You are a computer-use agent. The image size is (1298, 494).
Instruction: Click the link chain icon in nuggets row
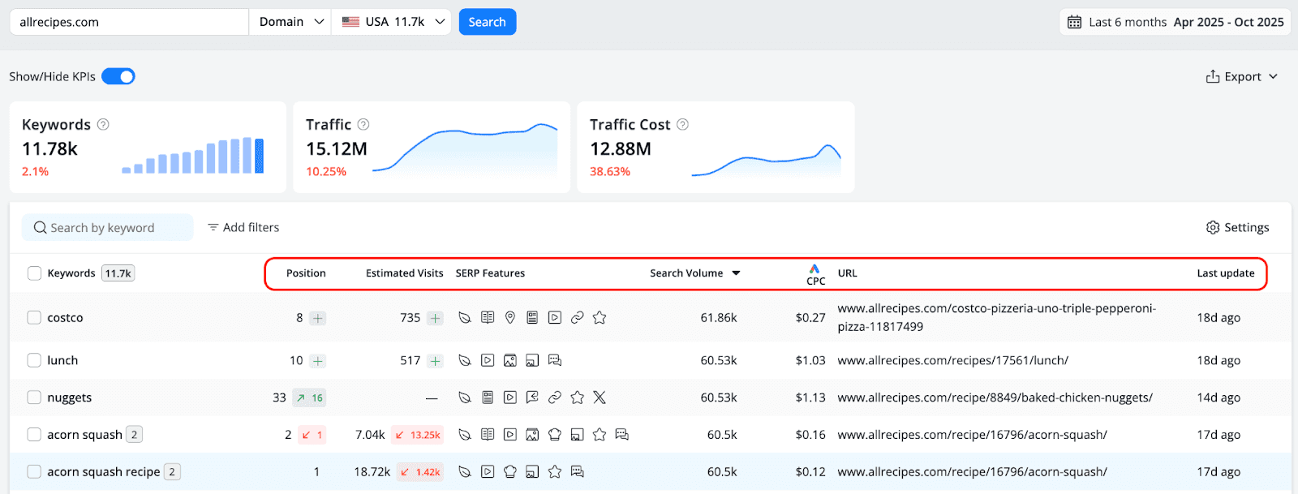[x=555, y=397]
